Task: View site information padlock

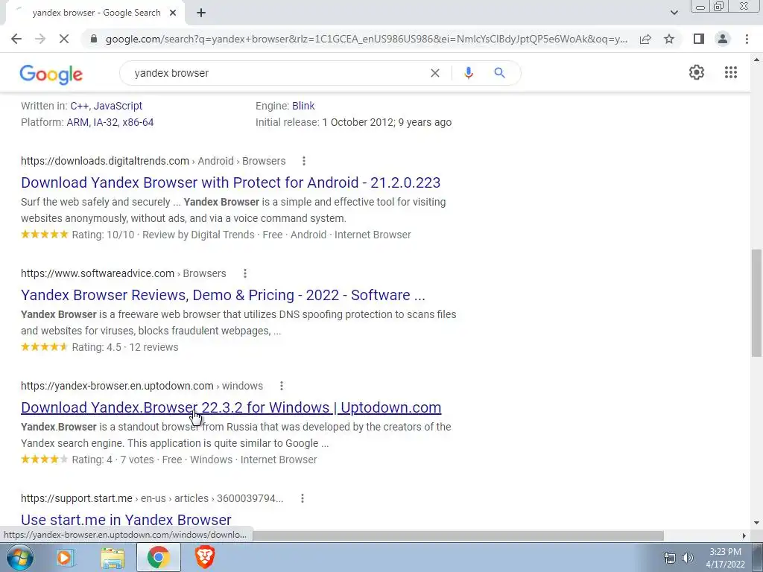Action: [x=94, y=39]
